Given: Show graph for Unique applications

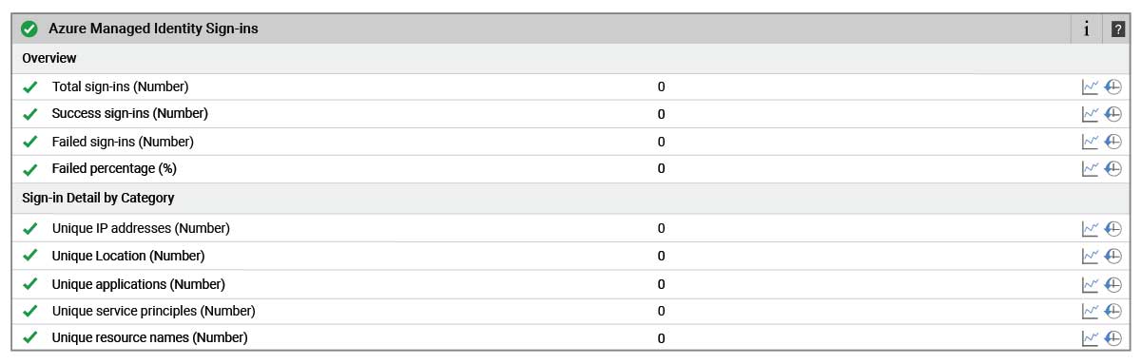Looking at the screenshot, I should [x=1090, y=284].
